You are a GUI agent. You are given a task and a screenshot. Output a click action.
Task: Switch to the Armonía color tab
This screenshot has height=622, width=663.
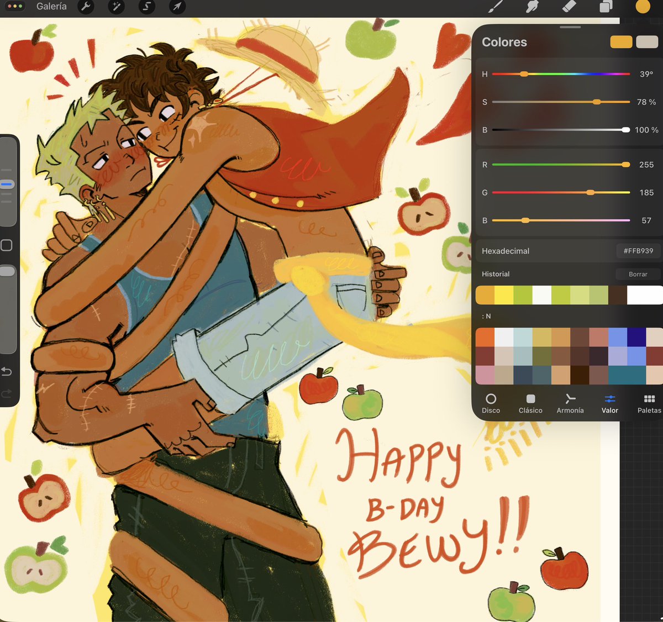click(570, 403)
